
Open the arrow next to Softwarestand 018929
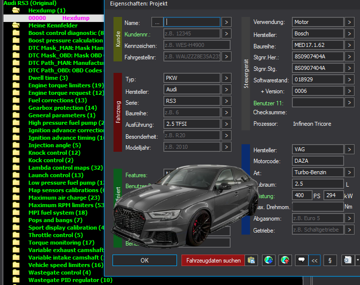349,79
